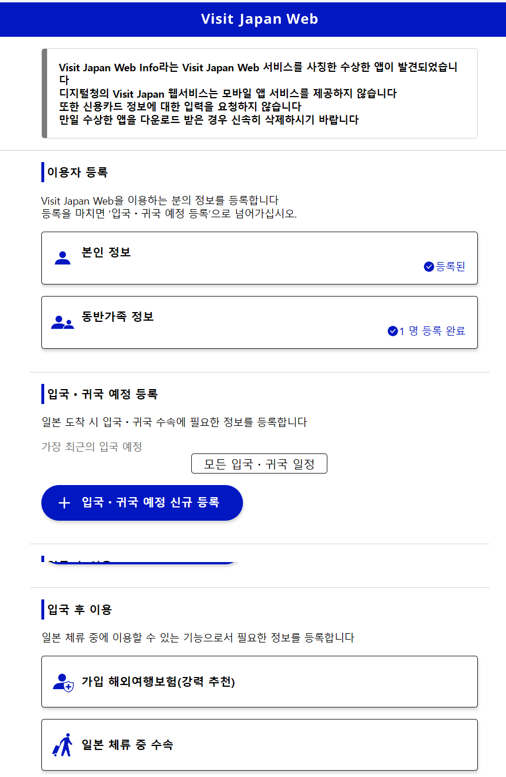The height and width of the screenshot is (777, 506).
Task: Select the two-people icon for 동반가족 정보
Action: pyautogui.click(x=63, y=322)
